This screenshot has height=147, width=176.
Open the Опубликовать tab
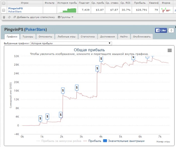[x=142, y=37]
